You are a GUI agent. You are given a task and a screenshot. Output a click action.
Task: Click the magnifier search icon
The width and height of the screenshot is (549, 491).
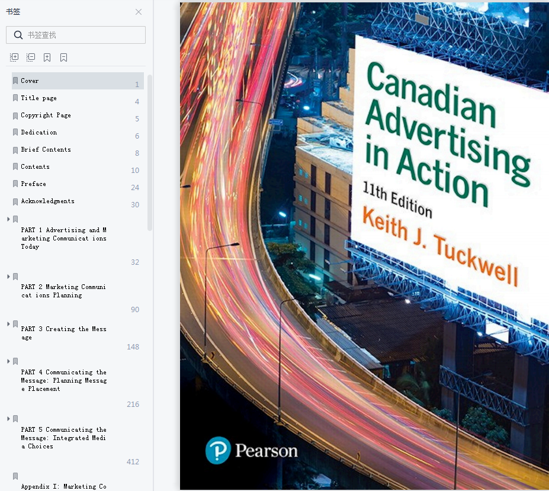[x=18, y=35]
